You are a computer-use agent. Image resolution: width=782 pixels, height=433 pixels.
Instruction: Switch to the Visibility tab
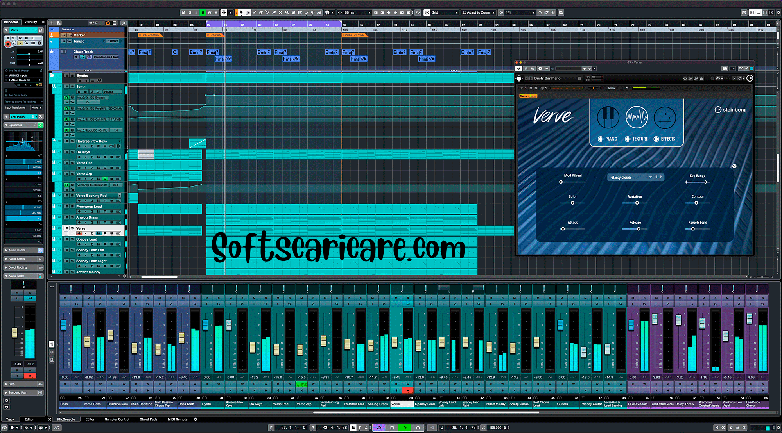tap(30, 22)
